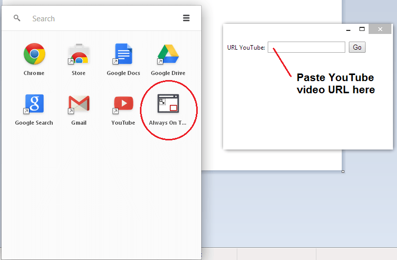Click the 'Google Drive' label text

(x=168, y=73)
